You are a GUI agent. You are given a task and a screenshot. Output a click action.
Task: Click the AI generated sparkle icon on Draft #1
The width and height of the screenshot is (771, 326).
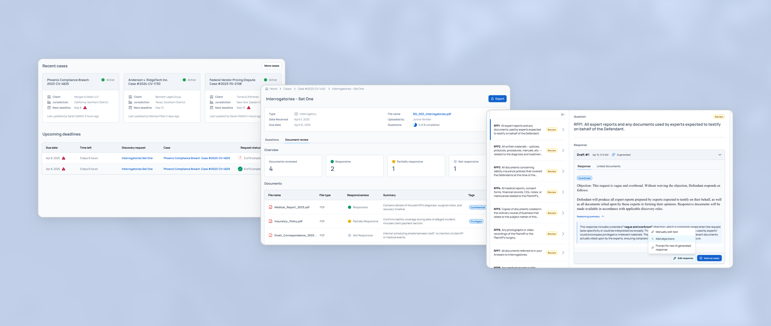pos(613,155)
